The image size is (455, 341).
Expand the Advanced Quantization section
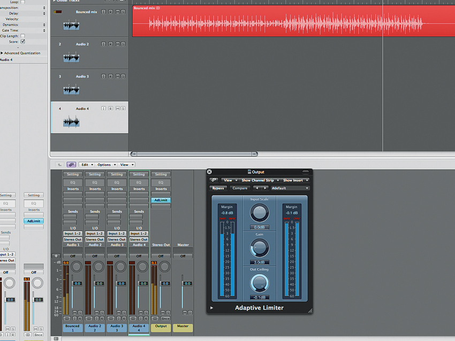point(2,53)
